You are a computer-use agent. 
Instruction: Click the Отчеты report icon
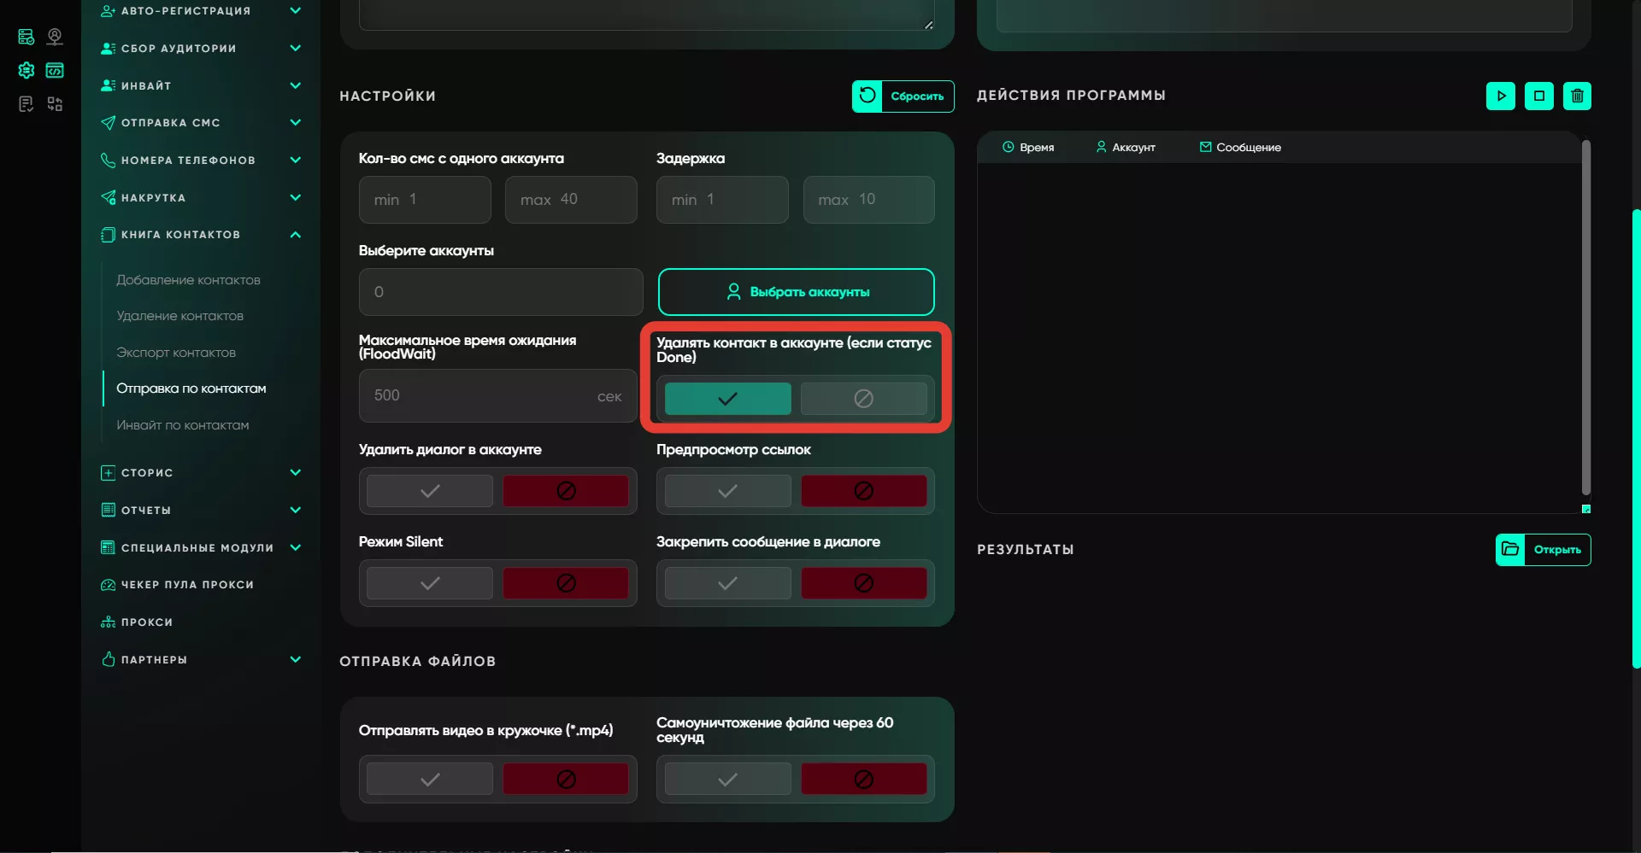(108, 510)
